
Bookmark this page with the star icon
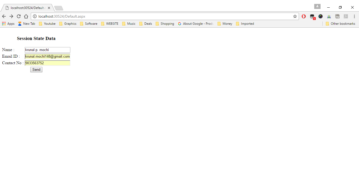coord(295,16)
